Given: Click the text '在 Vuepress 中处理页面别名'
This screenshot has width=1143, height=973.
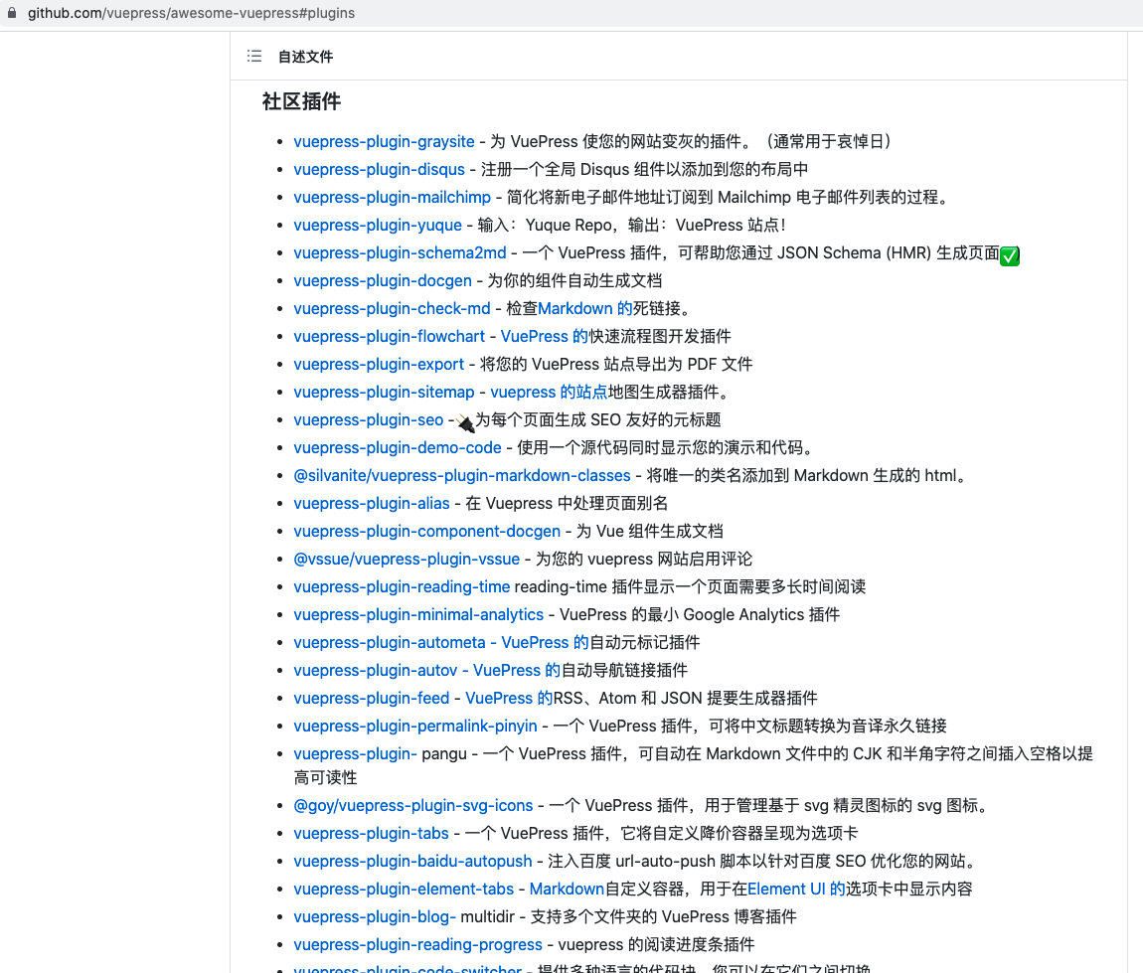Looking at the screenshot, I should tap(568, 503).
